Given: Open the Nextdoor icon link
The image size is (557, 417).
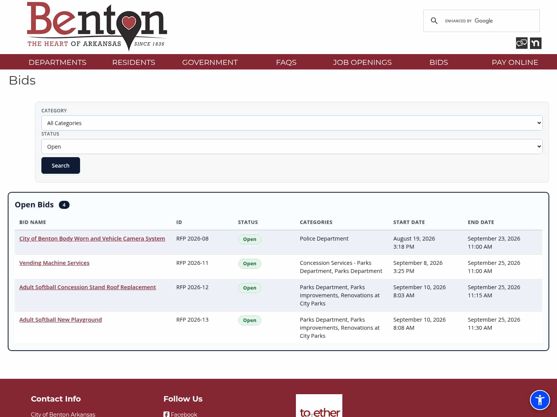Looking at the screenshot, I should point(536,43).
